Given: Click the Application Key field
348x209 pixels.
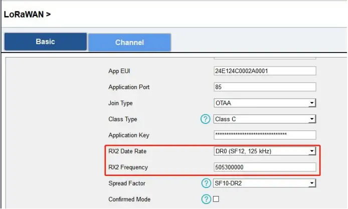Looking at the screenshot, I should coord(265,135).
